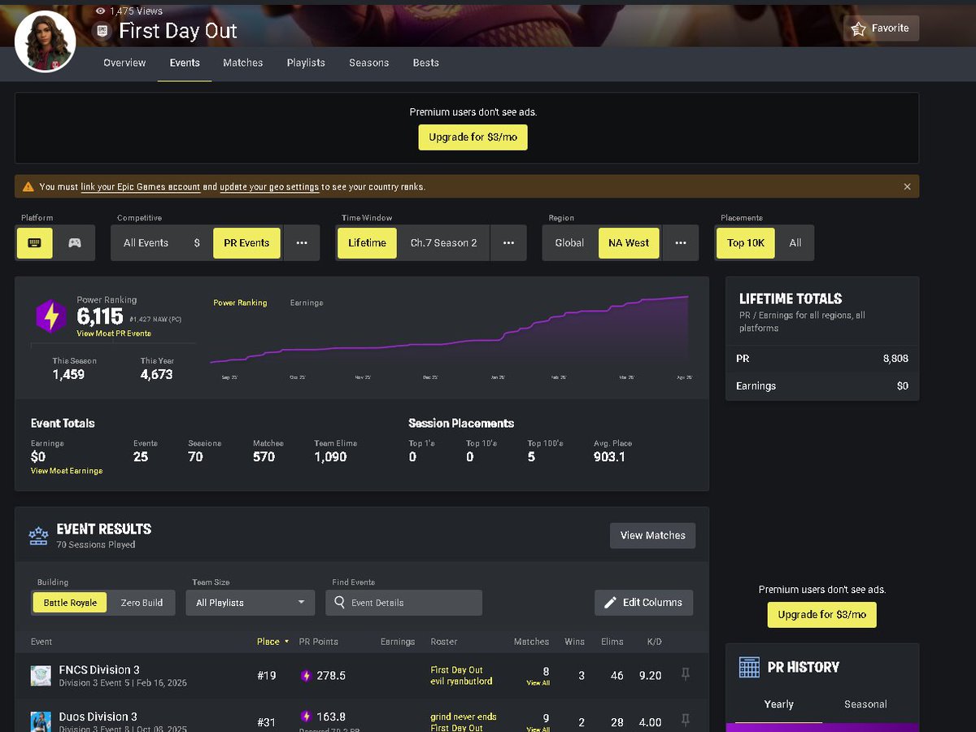
Task: Select the $ cash events filter
Action: [197, 243]
